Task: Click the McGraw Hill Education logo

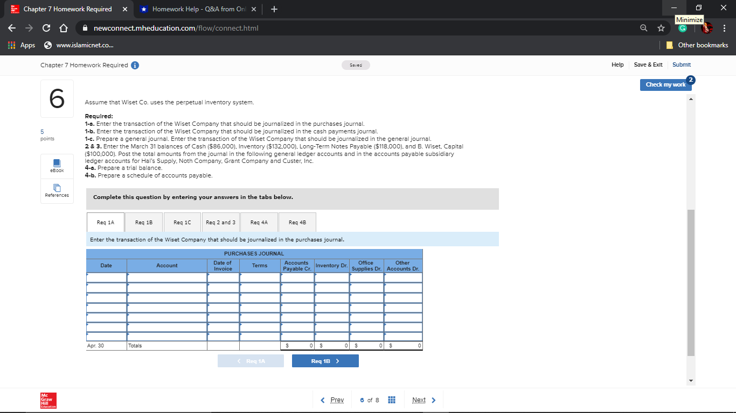Action: (x=47, y=400)
